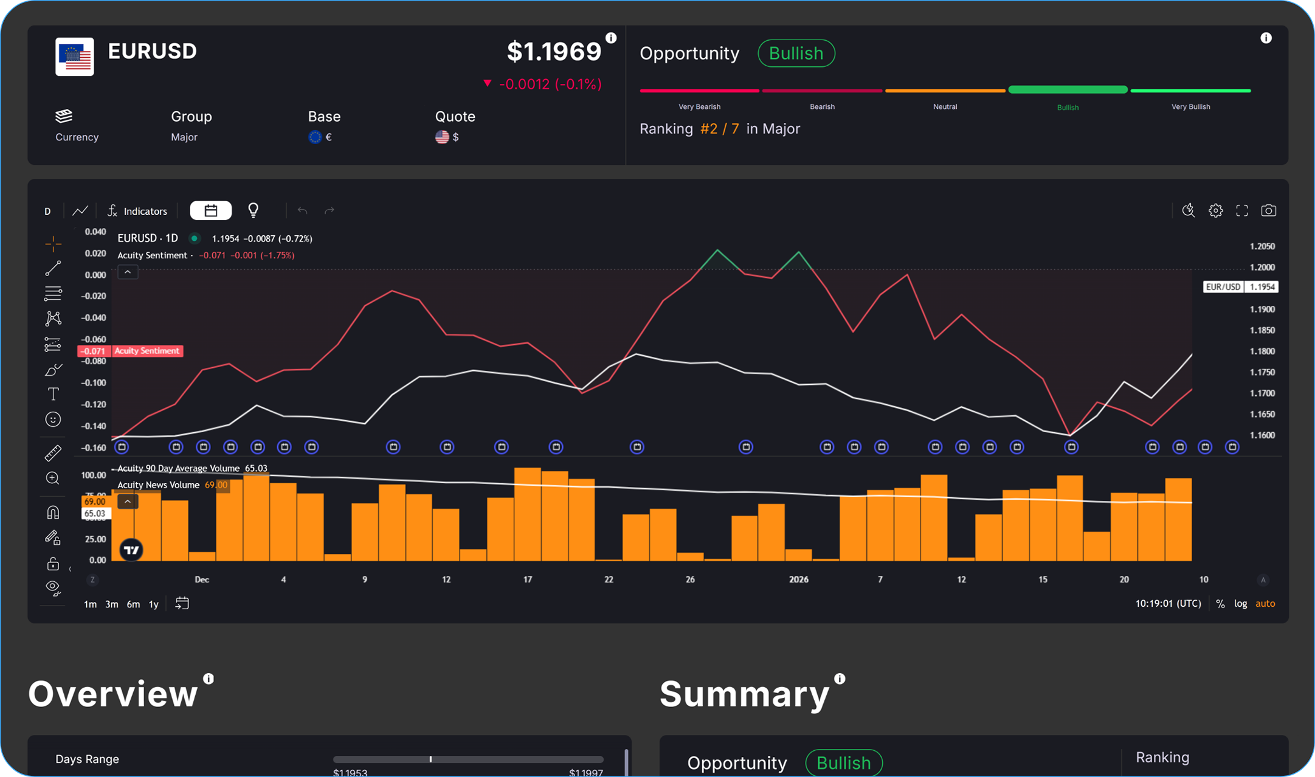
Task: Enter fullscreen chart mode
Action: point(1242,211)
